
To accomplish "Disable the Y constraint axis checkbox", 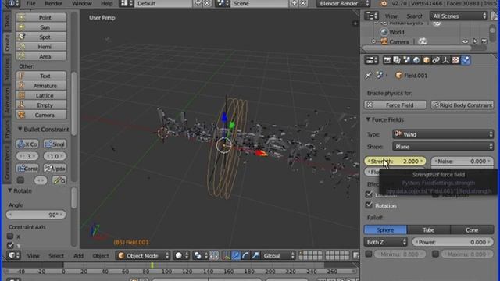I will [x=10, y=245].
